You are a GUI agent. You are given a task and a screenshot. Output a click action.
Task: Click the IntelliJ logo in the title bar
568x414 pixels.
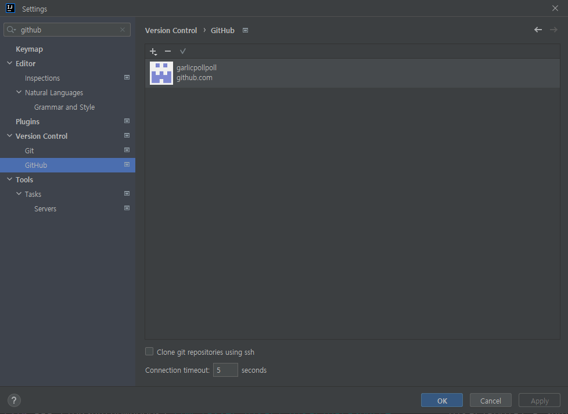(x=10, y=8)
